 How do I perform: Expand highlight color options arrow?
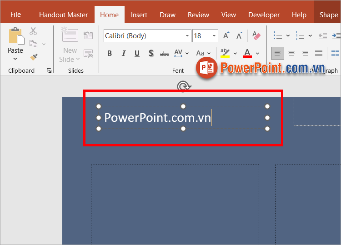(235, 53)
